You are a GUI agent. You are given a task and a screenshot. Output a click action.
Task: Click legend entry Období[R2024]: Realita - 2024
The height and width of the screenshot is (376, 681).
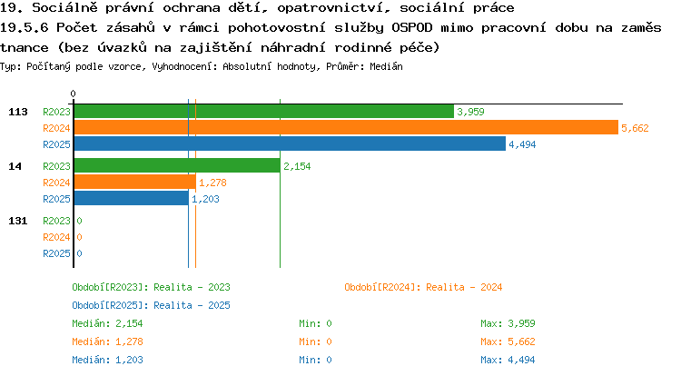point(423,287)
